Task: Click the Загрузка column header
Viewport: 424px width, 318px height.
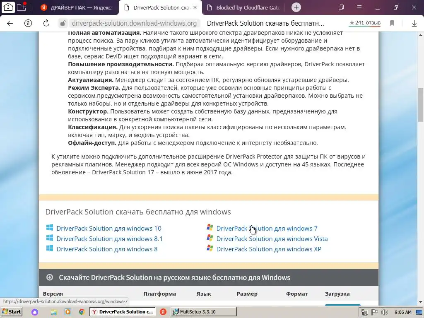Action: (337, 294)
